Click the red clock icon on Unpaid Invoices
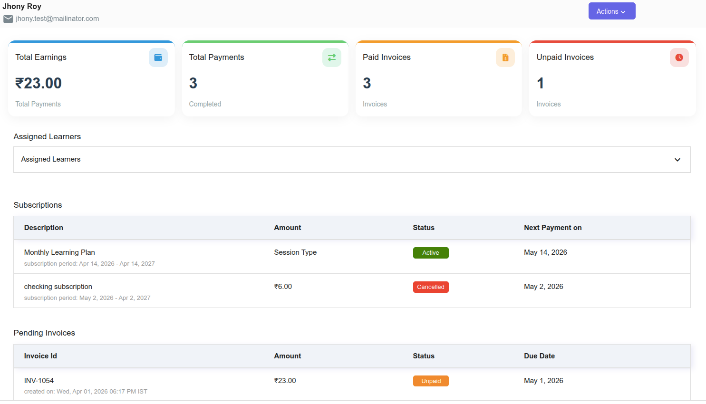This screenshot has width=706, height=404. (x=679, y=58)
